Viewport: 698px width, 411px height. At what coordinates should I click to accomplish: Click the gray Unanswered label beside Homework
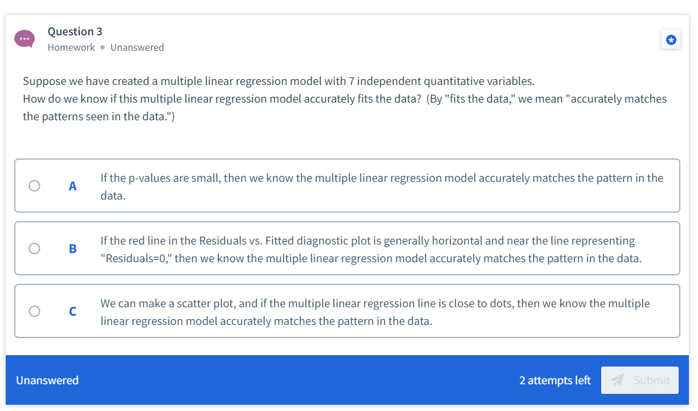tap(137, 47)
